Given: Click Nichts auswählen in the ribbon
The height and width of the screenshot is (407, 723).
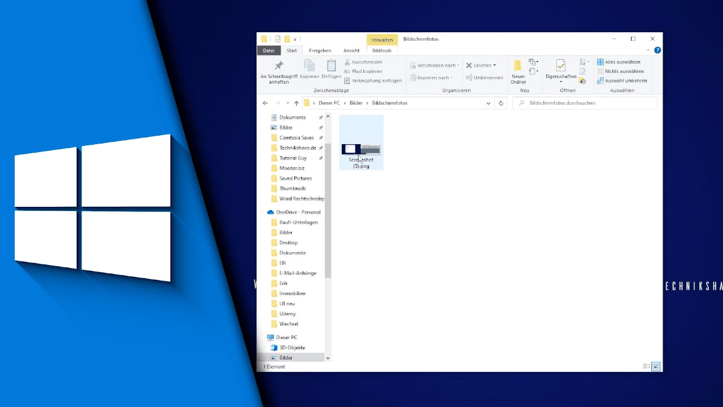Looking at the screenshot, I should [620, 71].
